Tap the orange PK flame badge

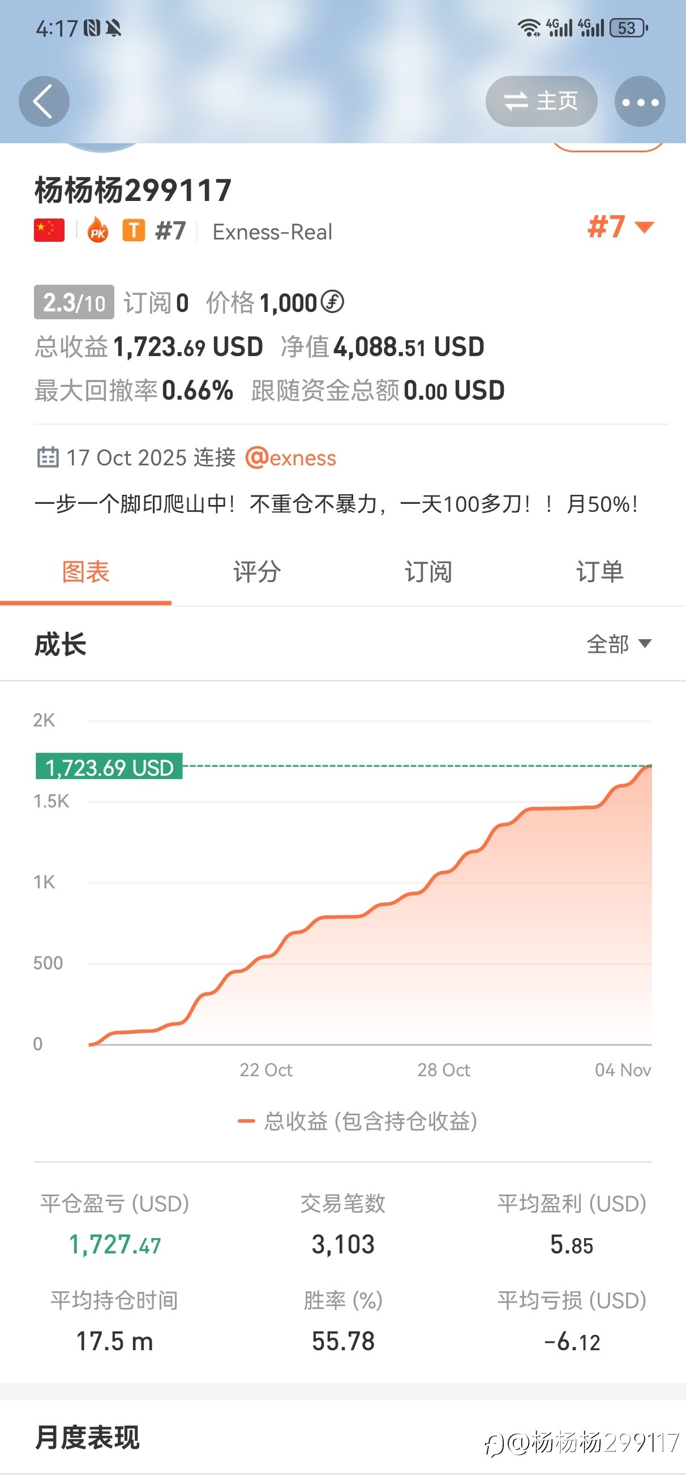click(98, 231)
